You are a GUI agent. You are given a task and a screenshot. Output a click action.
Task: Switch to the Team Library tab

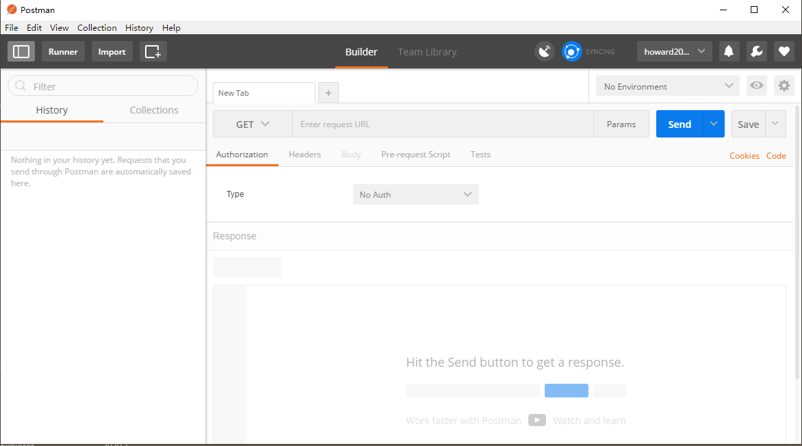click(x=427, y=52)
